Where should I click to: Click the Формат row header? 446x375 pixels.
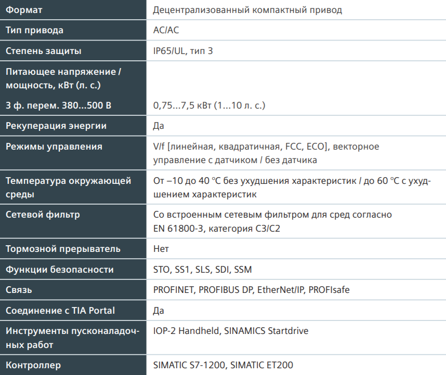click(x=73, y=10)
